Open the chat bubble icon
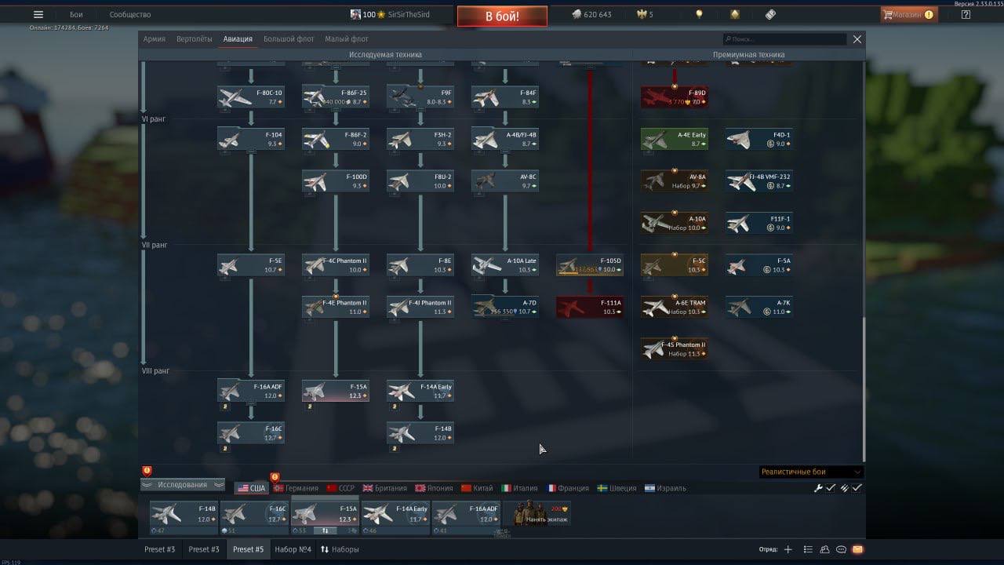 click(841, 549)
